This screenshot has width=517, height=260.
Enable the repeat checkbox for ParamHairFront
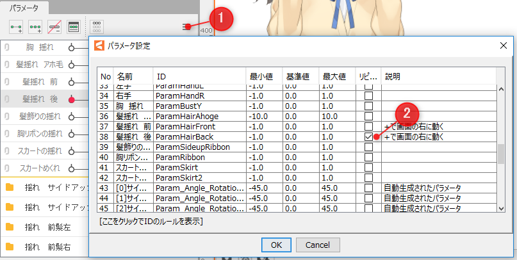tap(368, 127)
